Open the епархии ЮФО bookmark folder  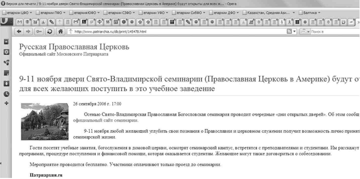85,12
